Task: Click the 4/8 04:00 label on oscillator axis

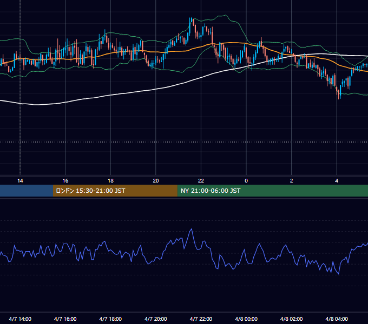Action: (337, 319)
